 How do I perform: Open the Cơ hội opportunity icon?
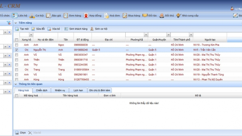[x=32, y=16]
